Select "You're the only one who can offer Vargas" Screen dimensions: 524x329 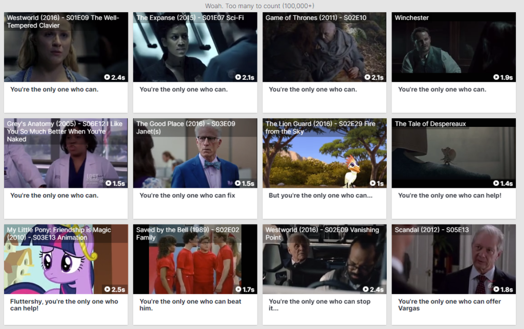(449, 304)
